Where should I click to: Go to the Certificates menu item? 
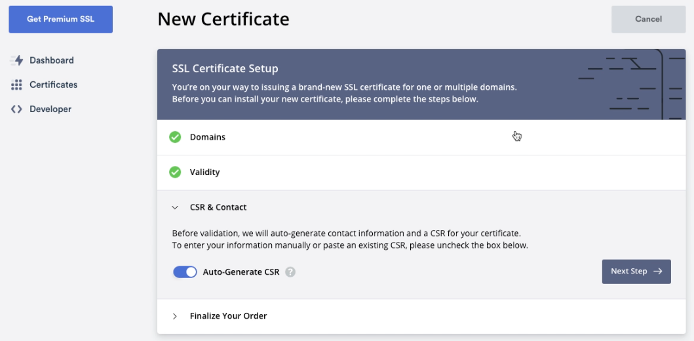(44, 85)
